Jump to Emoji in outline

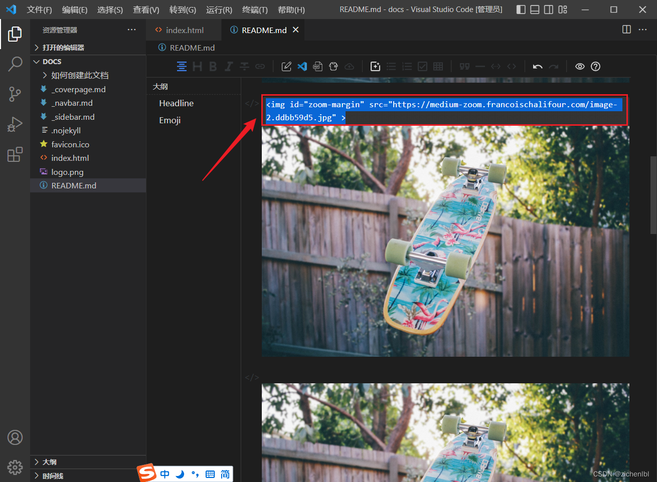pos(170,120)
